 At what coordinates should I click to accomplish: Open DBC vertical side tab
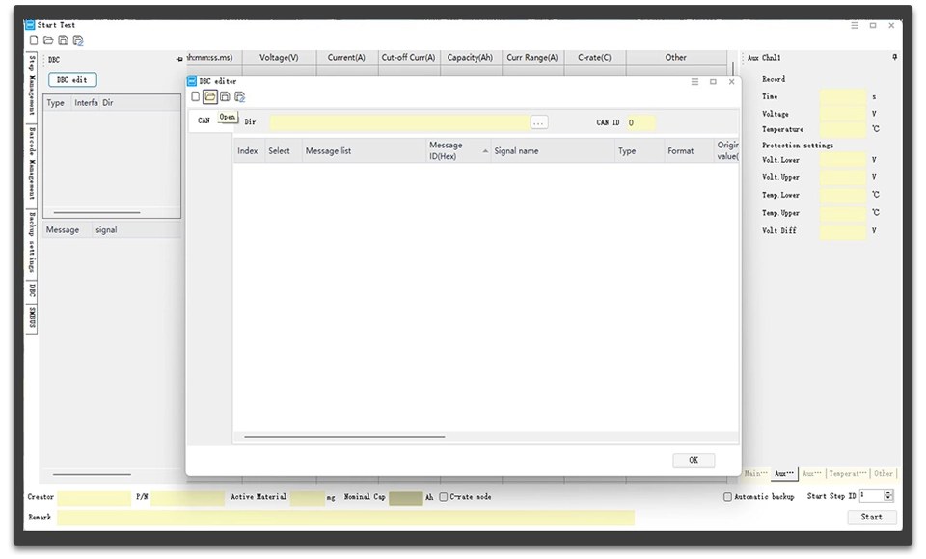click(32, 290)
